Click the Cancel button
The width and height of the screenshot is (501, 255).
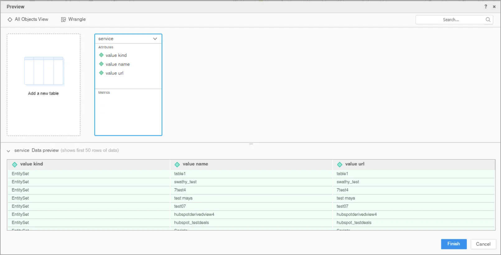coord(483,244)
